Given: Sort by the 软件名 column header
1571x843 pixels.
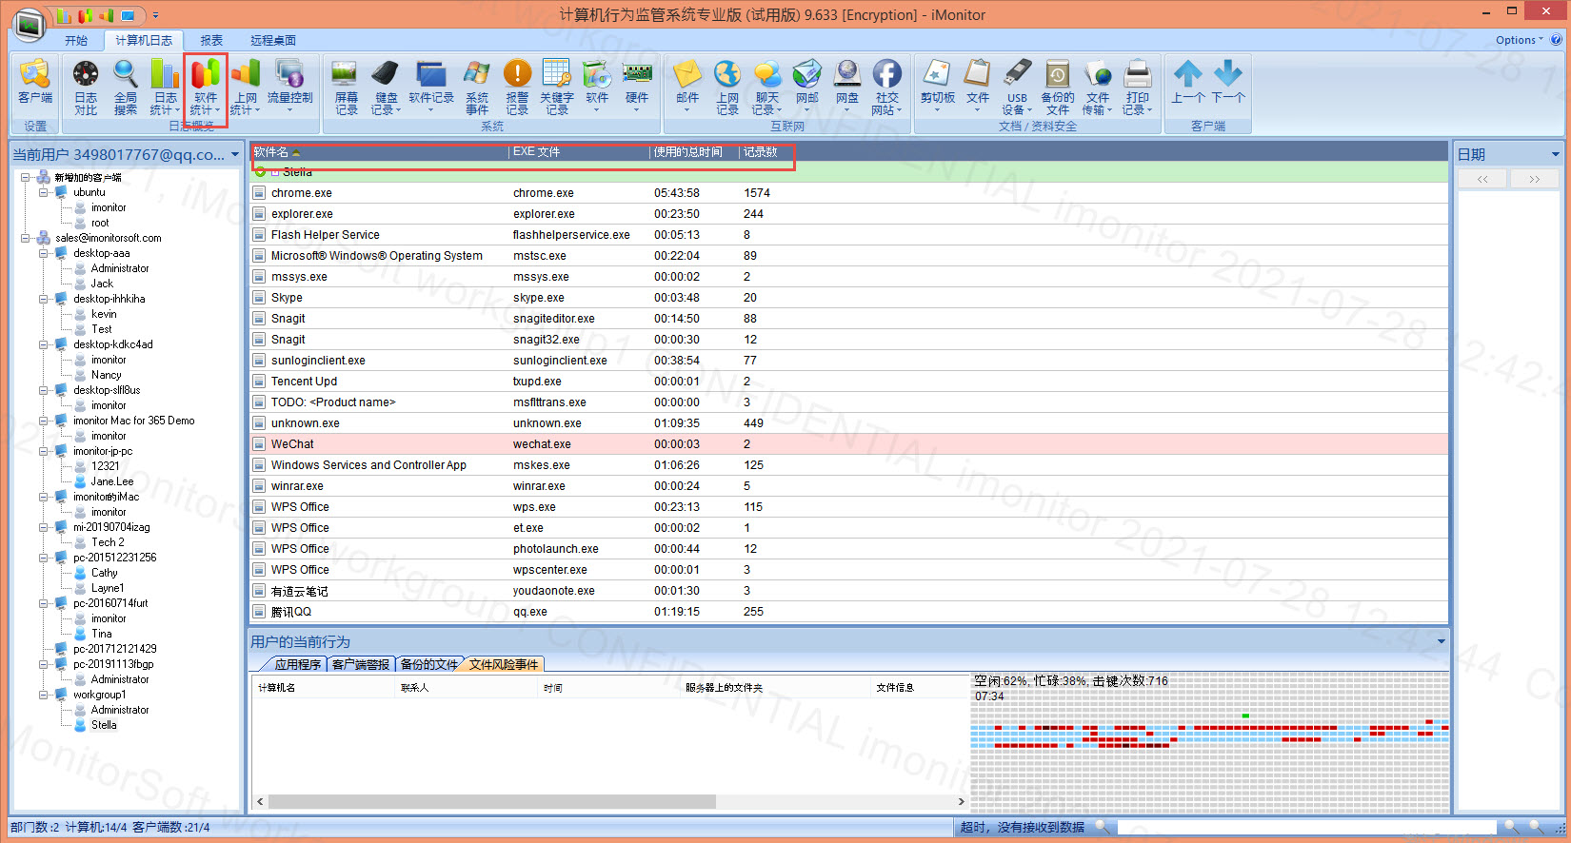Looking at the screenshot, I should [379, 152].
